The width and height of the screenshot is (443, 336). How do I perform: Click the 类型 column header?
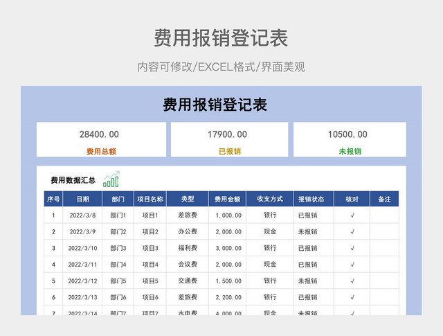pyautogui.click(x=188, y=199)
